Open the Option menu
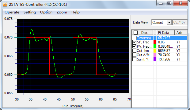Image resolution: width=190 pixels, height=110 pixels. (46, 12)
